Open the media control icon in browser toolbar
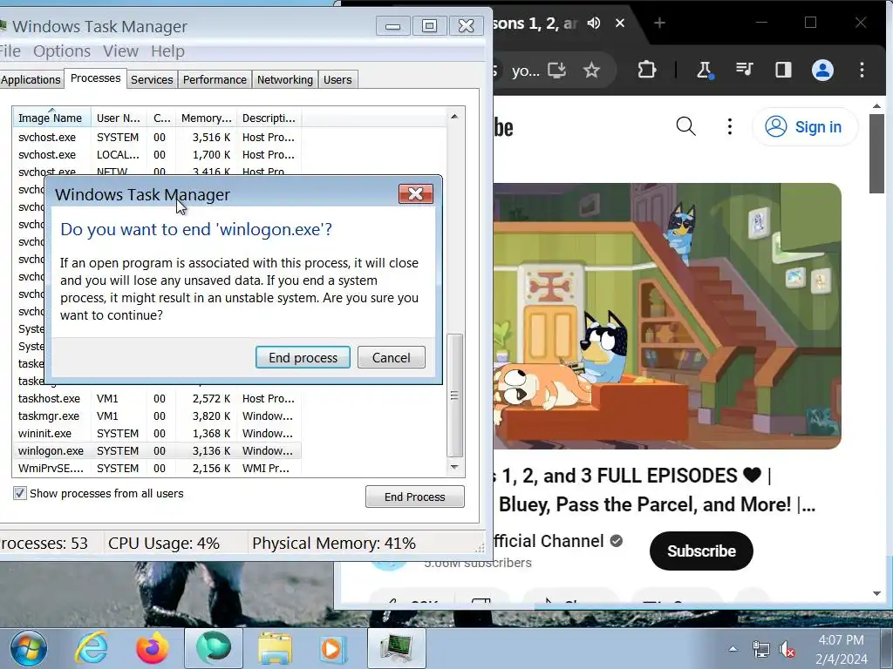Screen dimensions: 893x669 (x=744, y=70)
